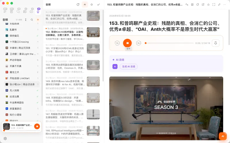The image size is (230, 143).
Task: Select the 半拿铁 | 商业沉浮录 feed
Action: click(22, 48)
